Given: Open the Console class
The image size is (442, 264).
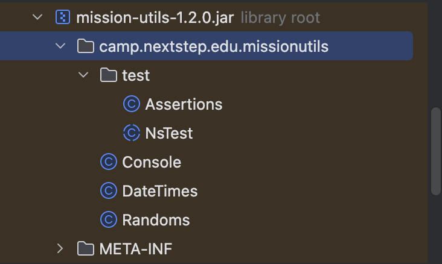Looking at the screenshot, I should pyautogui.click(x=152, y=162).
